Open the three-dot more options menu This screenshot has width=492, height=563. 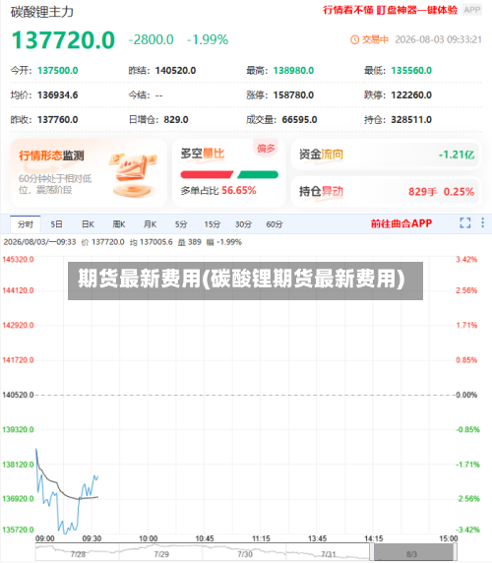[x=483, y=222]
